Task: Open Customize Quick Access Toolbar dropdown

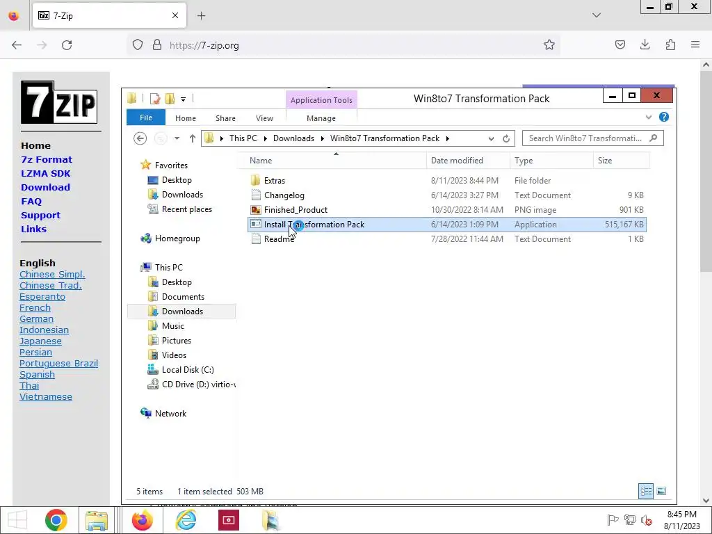Action: click(183, 99)
